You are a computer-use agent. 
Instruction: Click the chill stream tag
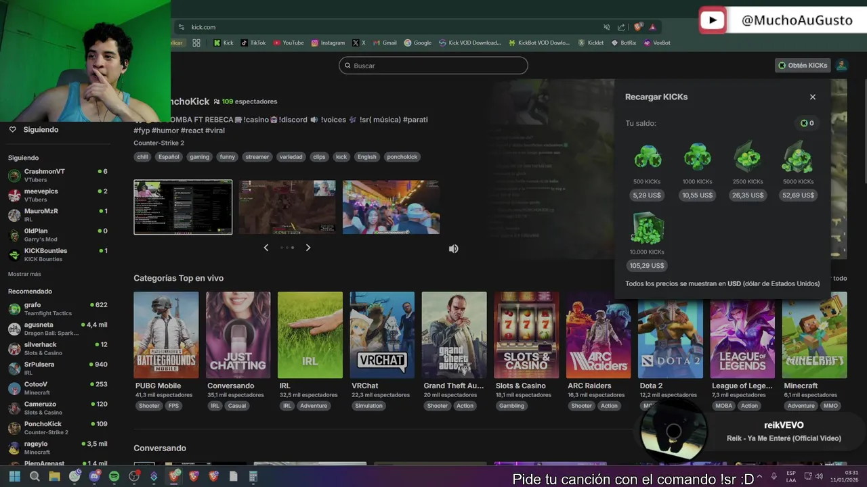click(142, 157)
